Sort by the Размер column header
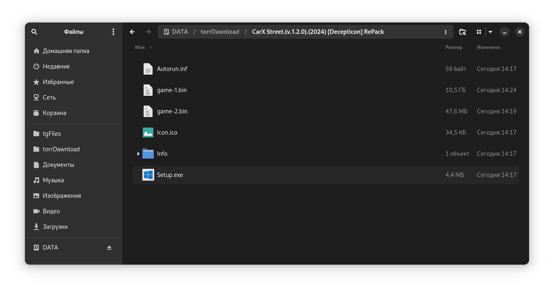Viewport: 554px width, 292px height. (454, 47)
